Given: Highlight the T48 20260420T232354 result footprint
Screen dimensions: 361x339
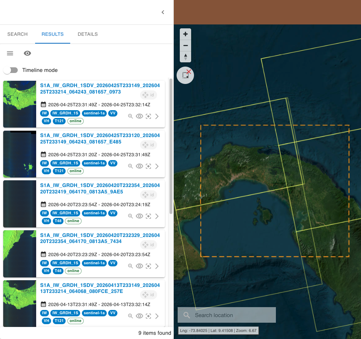Looking at the screenshot, I should click(149, 216).
